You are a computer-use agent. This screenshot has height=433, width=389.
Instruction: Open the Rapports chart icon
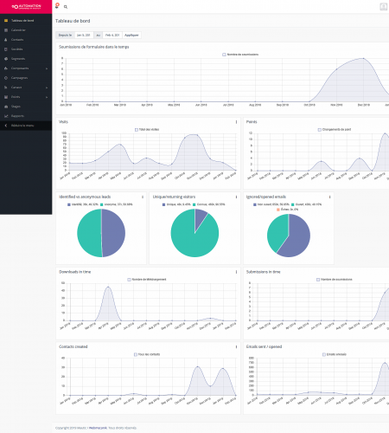6,116
